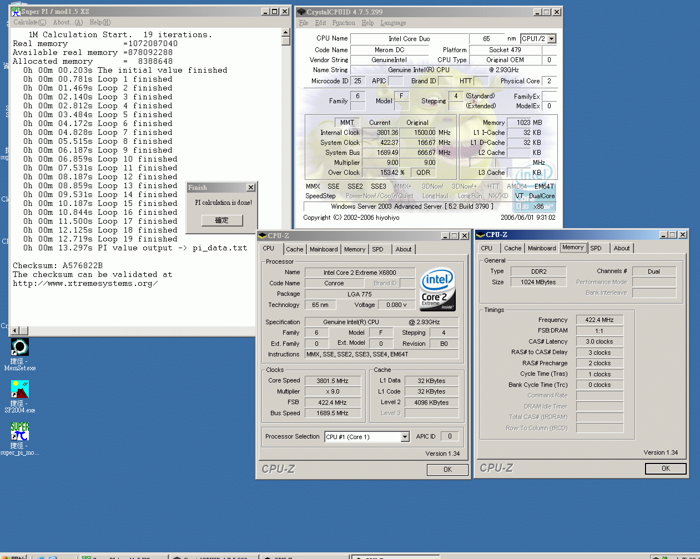Open the super_pi_mo desktop shortcut
This screenshot has height=559, width=700.
tap(19, 430)
